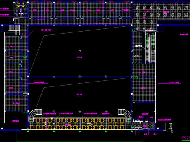Select the 500x500 tile label at upper left

pyautogui.click(x=46, y=30)
